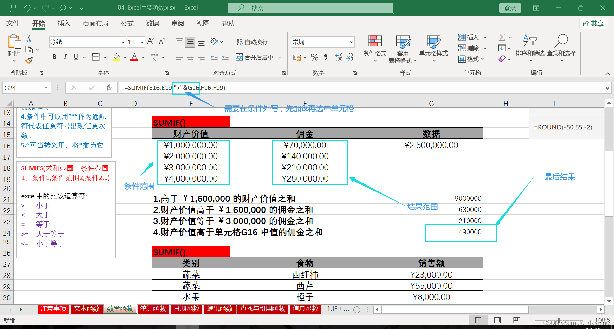Image resolution: width=614 pixels, height=329 pixels.
Task: Click the increase decimal icon
Action: pyautogui.click(x=339, y=57)
